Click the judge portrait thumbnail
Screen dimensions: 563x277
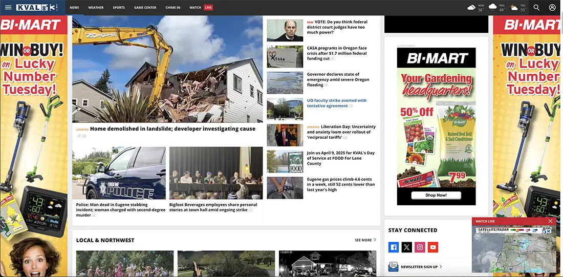(285, 31)
